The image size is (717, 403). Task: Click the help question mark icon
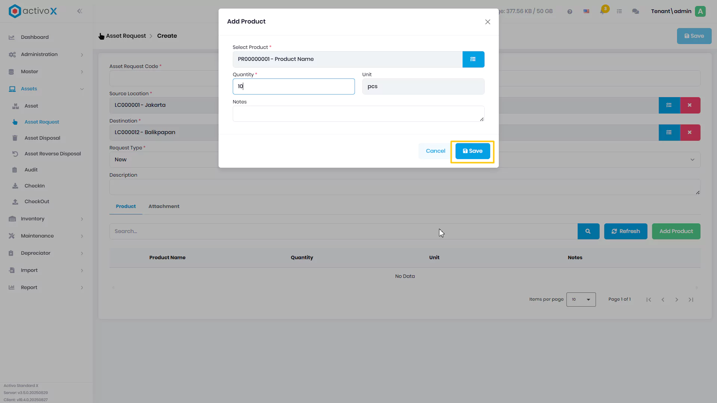click(x=570, y=12)
